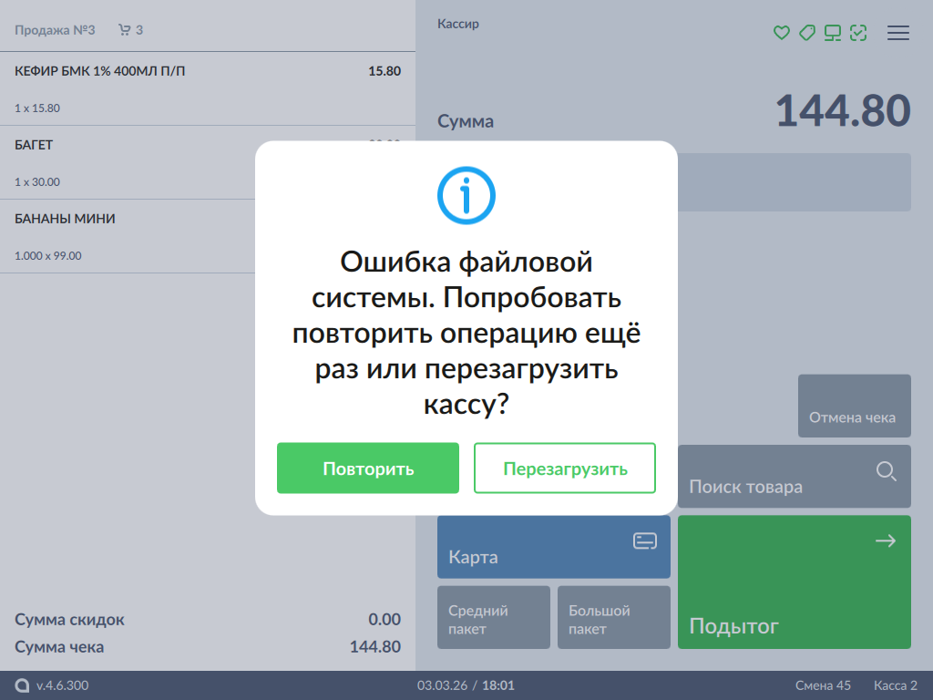Click the heart status icon
The image size is (933, 700).
click(x=781, y=33)
